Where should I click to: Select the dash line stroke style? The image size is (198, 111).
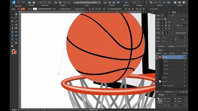pos(169,15)
